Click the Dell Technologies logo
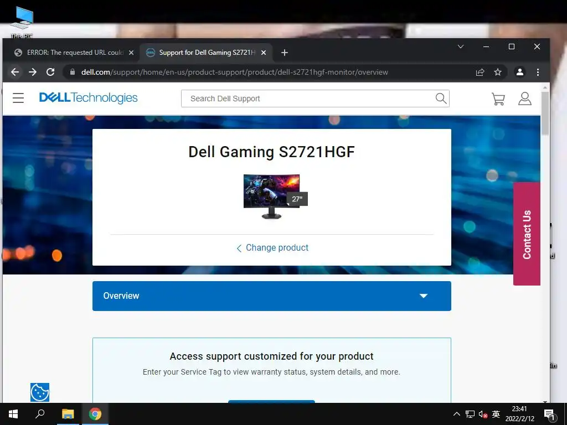The image size is (567, 425). point(88,97)
